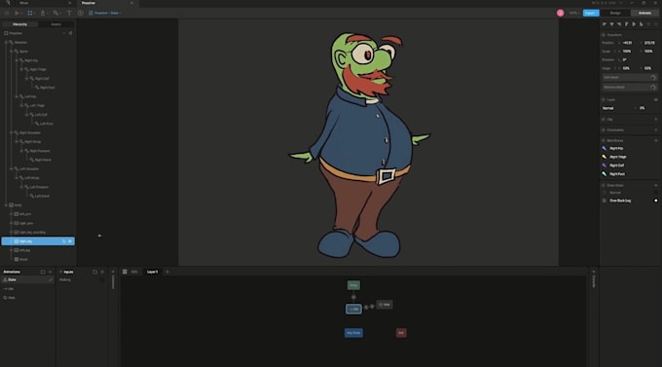Open the Rive main menu hamburger icon

click(7, 13)
